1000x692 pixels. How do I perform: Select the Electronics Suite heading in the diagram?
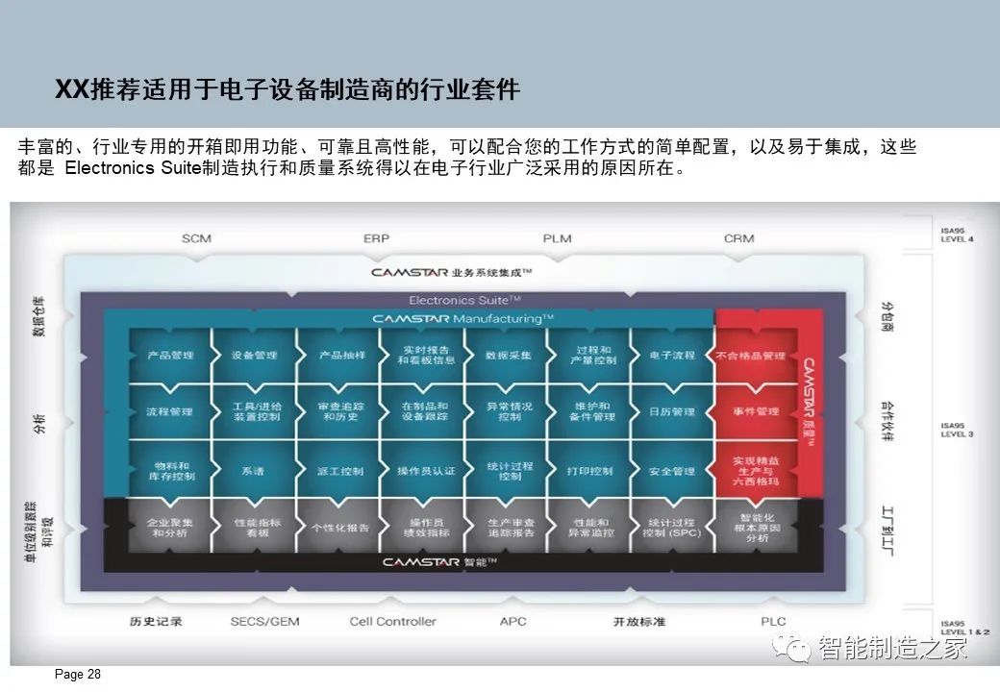(465, 300)
